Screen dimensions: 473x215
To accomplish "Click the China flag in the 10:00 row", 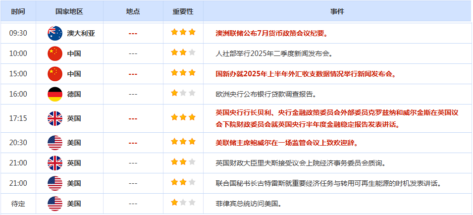I will pyautogui.click(x=55, y=54).
